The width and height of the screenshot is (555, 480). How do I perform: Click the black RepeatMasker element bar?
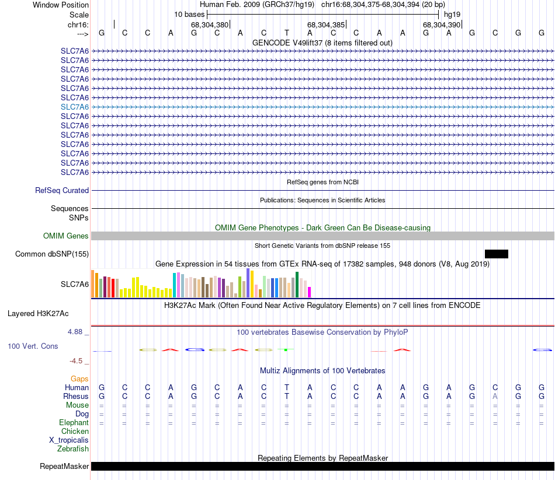(x=323, y=466)
